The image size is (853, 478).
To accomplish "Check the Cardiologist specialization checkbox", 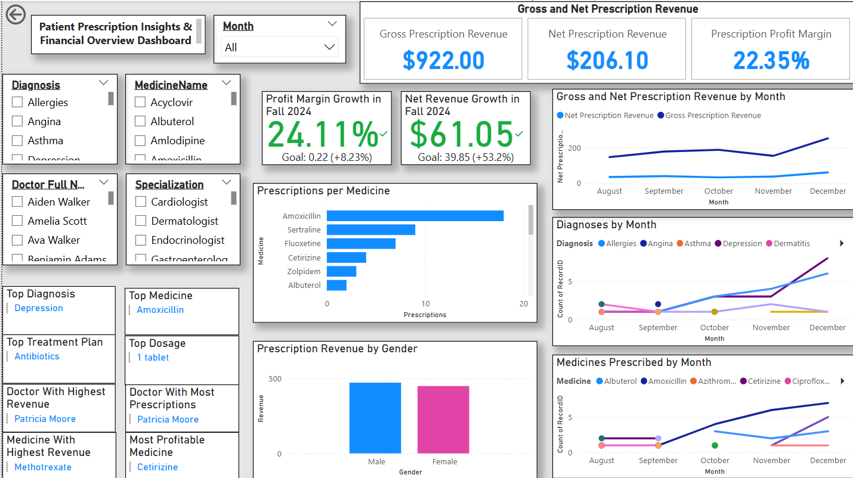I will tap(140, 201).
